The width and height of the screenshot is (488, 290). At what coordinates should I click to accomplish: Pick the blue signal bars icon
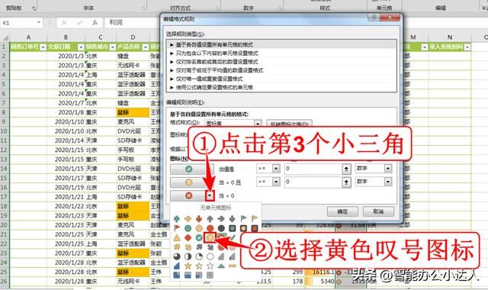pyautogui.click(x=177, y=266)
